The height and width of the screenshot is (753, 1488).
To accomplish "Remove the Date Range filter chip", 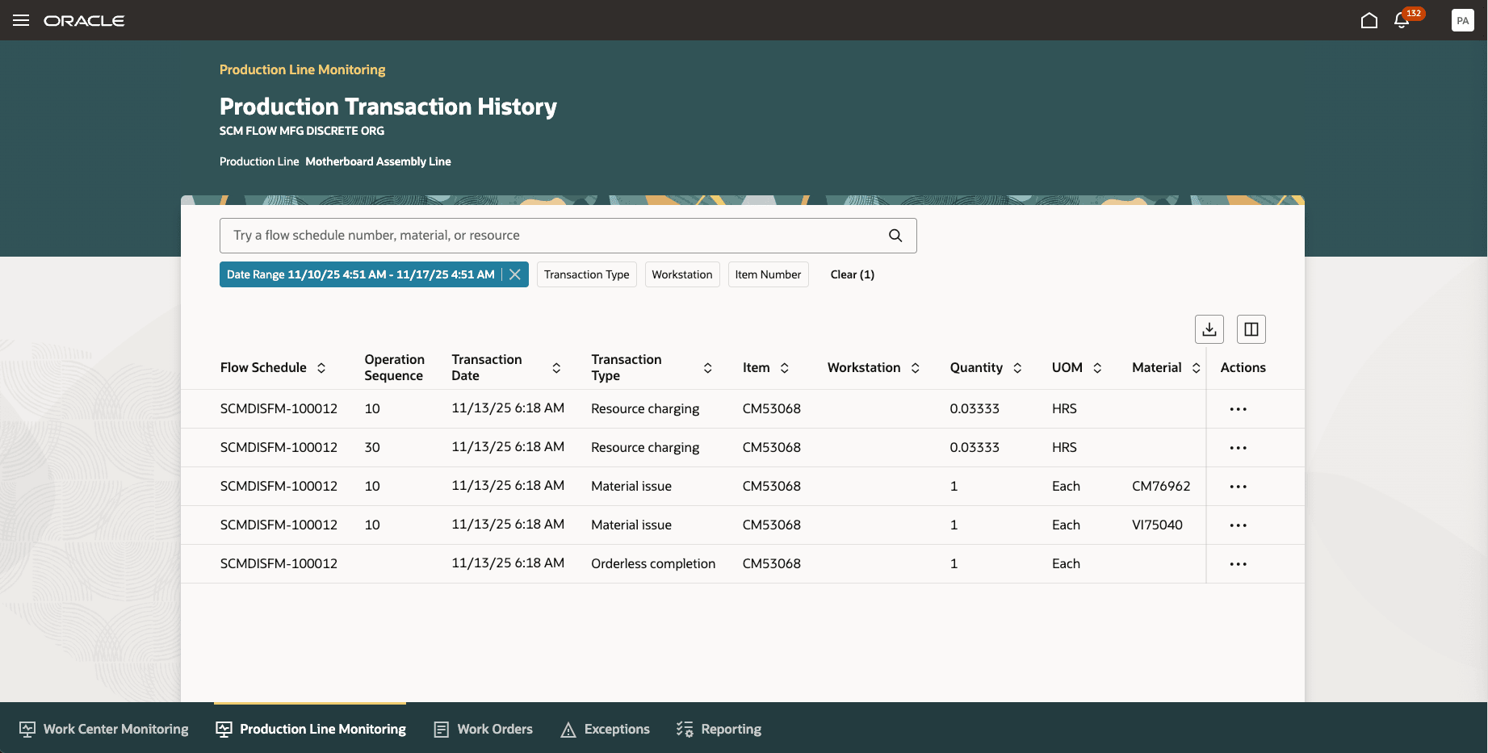I will click(515, 274).
